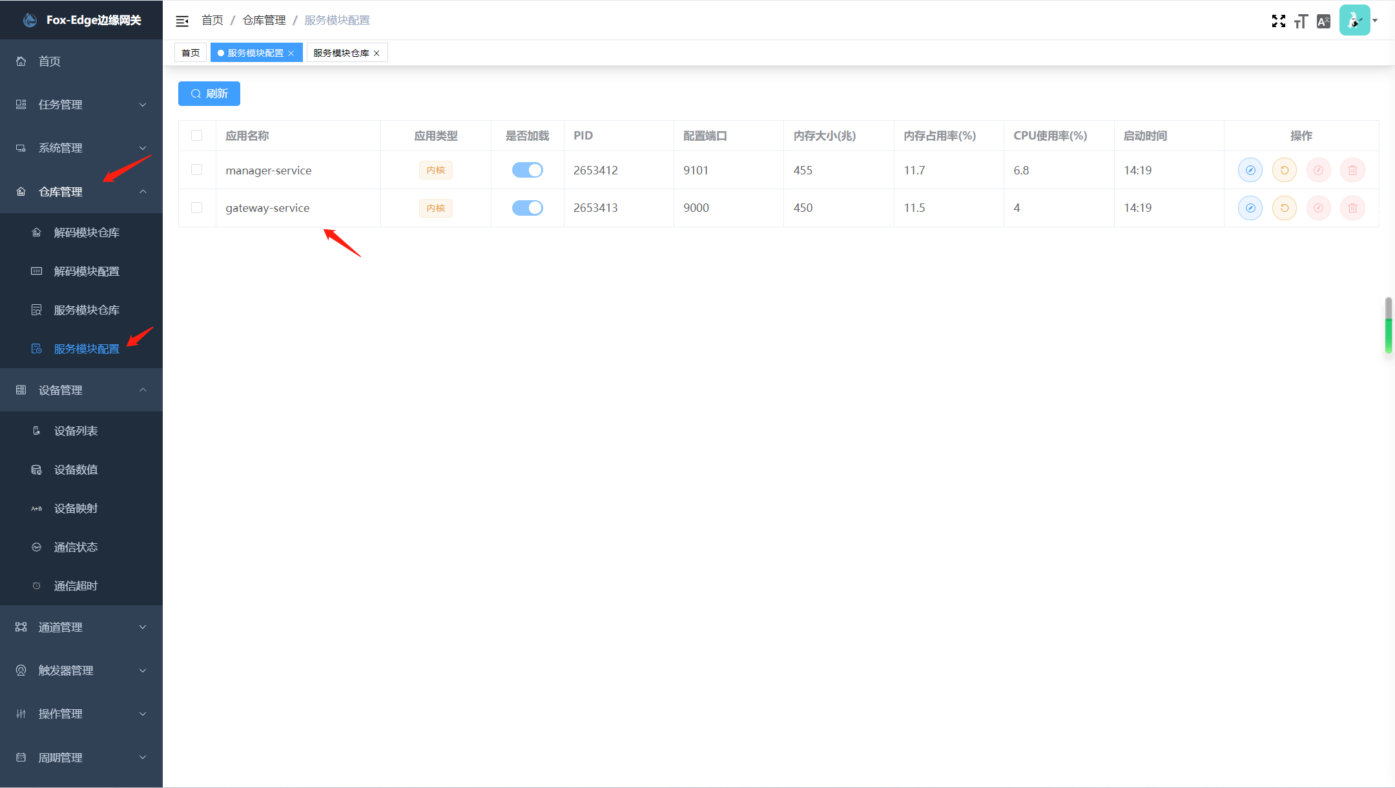
Task: Open the font size setting icon
Action: tap(1301, 21)
